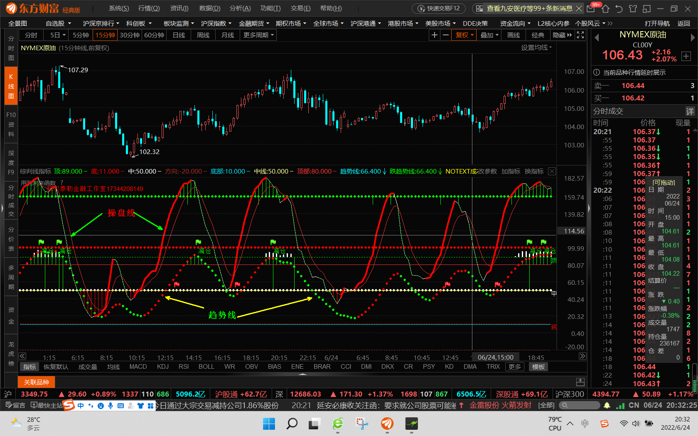
Task: Click the home icon in title bar
Action: coord(605,8)
